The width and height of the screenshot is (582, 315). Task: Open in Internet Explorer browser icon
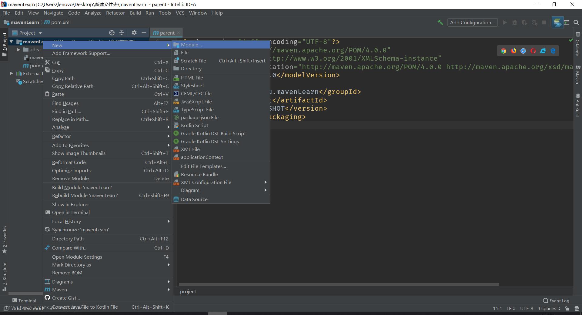543,51
